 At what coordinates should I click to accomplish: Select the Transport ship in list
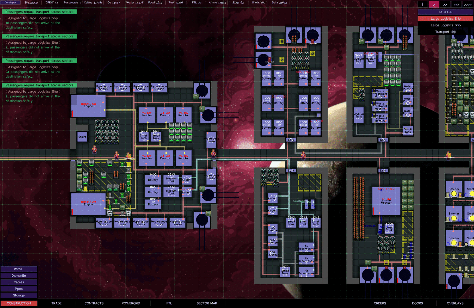pos(445,32)
